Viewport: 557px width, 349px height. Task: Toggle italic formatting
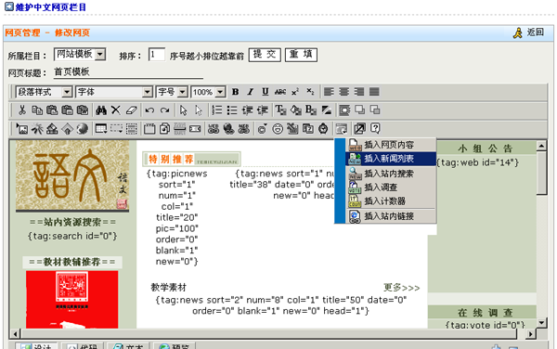[x=250, y=92]
